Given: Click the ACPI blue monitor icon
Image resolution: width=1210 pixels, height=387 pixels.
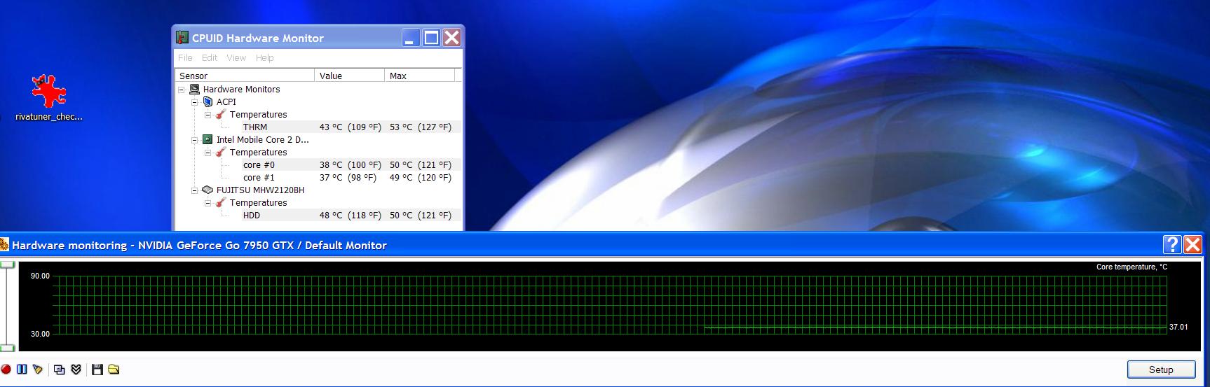Looking at the screenshot, I should coord(208,101).
